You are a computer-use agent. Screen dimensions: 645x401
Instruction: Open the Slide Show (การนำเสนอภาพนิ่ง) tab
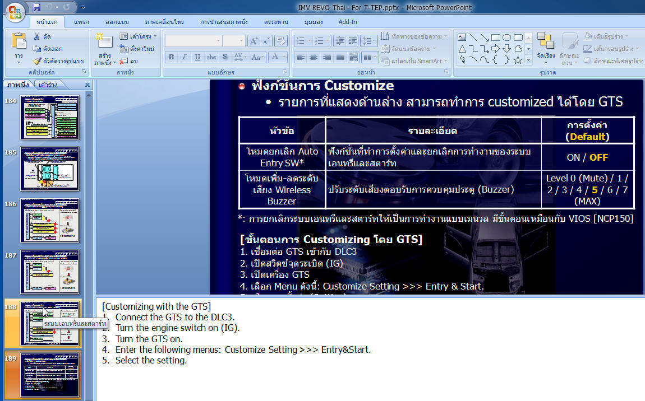pyautogui.click(x=224, y=22)
